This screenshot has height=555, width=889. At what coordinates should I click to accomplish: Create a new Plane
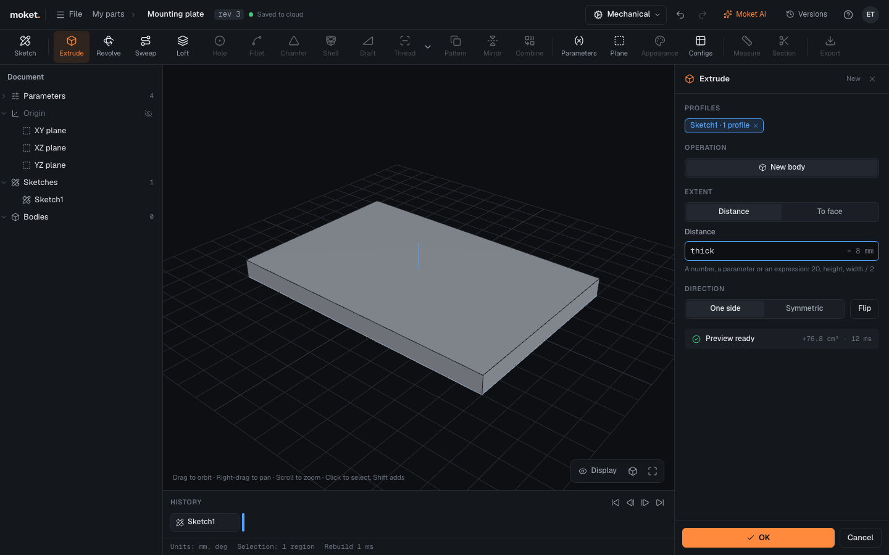click(619, 46)
